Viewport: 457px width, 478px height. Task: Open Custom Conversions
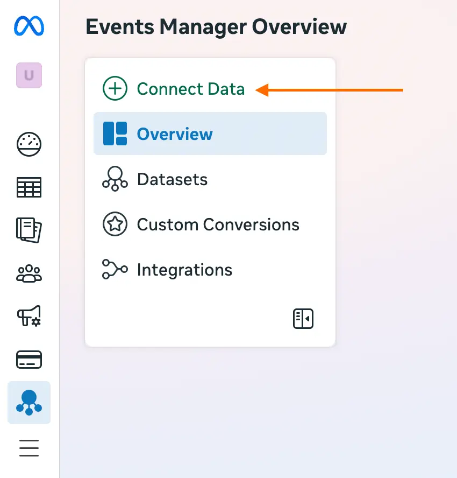[218, 224]
